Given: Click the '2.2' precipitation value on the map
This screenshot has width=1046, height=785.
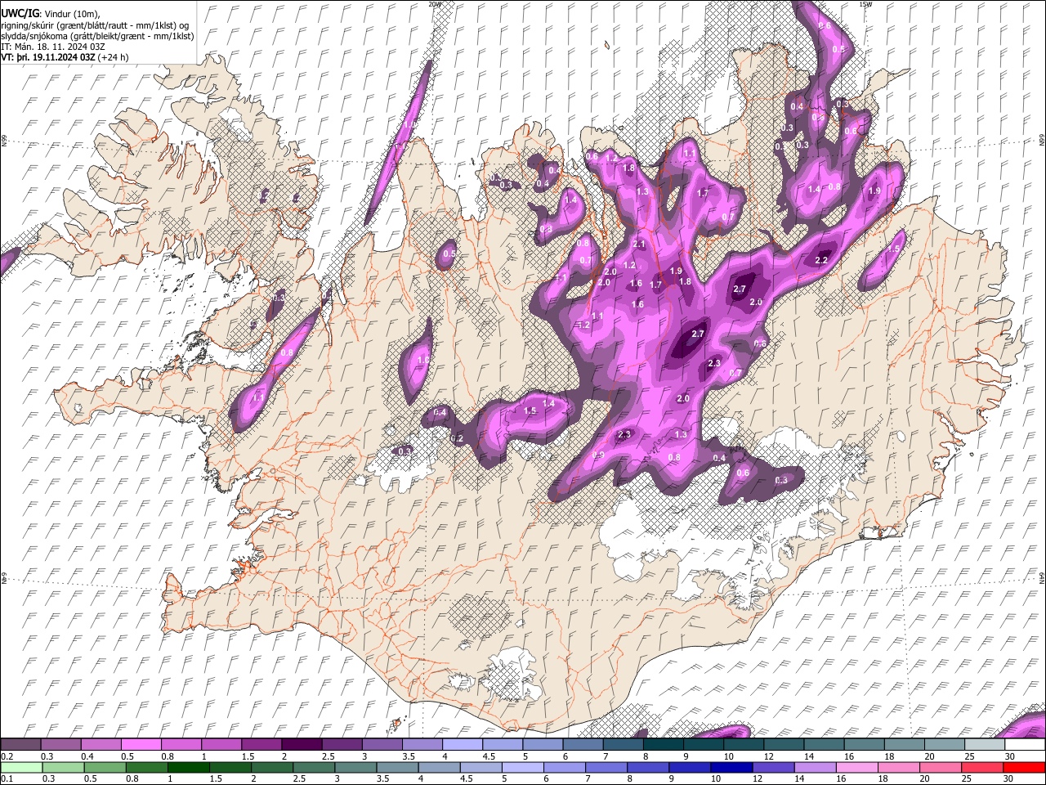Looking at the screenshot, I should pyautogui.click(x=822, y=260).
